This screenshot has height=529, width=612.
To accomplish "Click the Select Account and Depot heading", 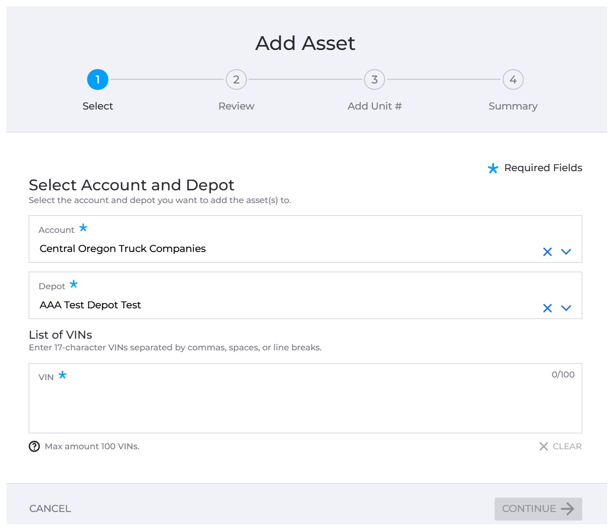I will [132, 185].
